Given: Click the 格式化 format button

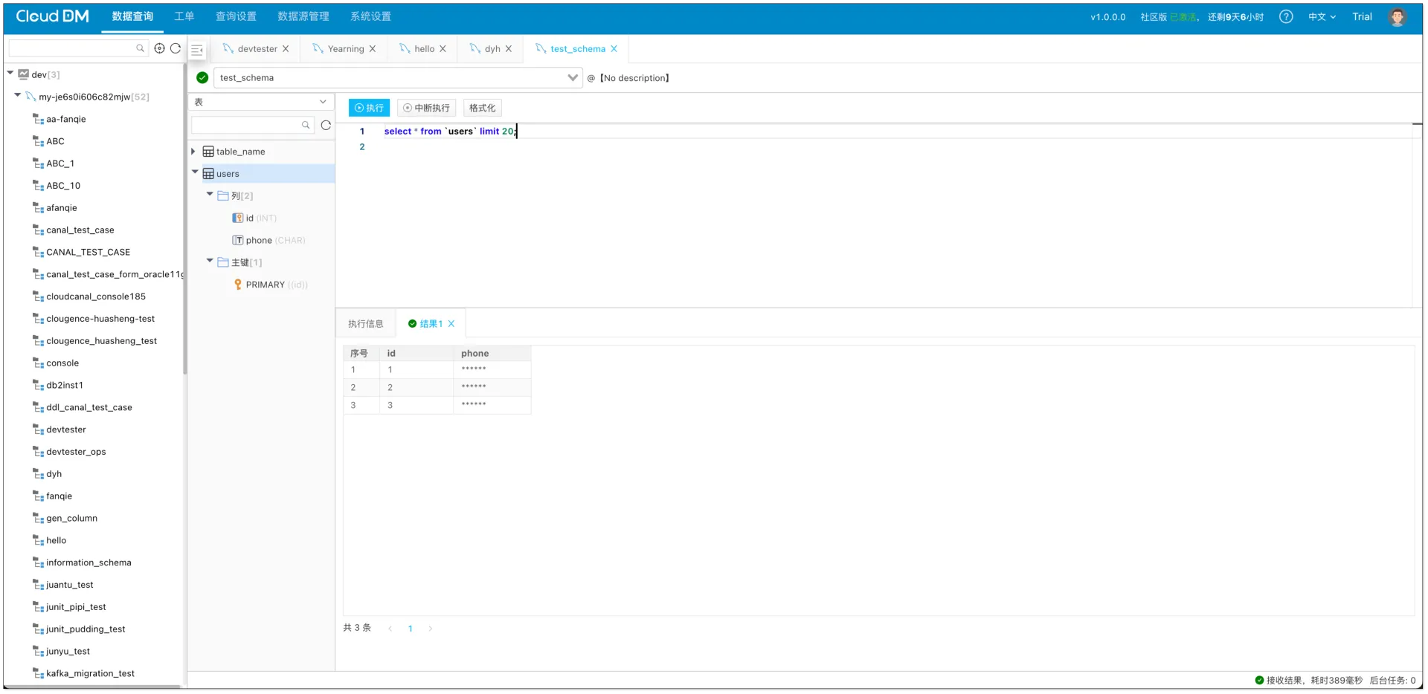Looking at the screenshot, I should (482, 108).
